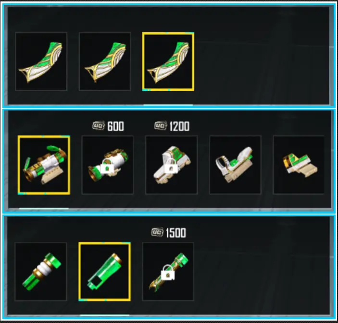Screen dimensions: 338x323
Task: Click the padlock on the 600 UC scope
Action: (x=107, y=166)
